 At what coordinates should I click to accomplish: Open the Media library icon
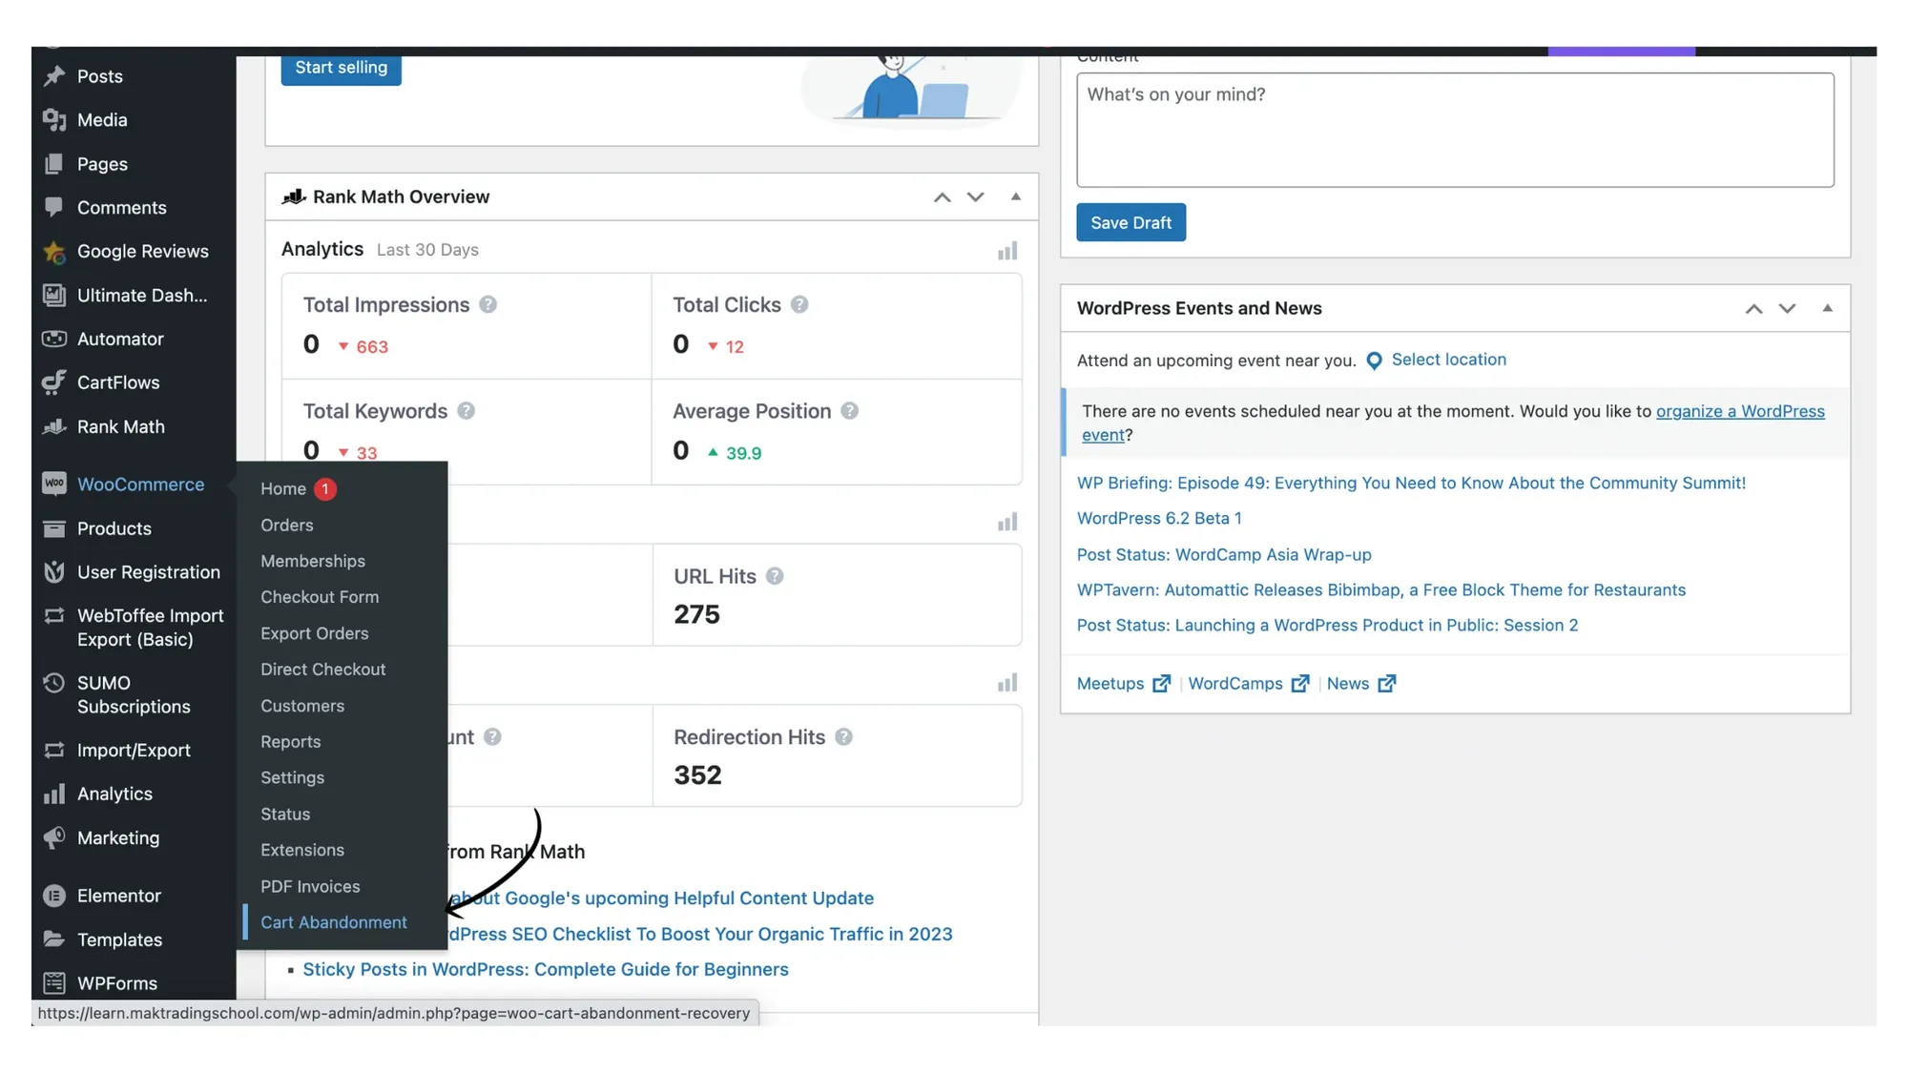pyautogui.click(x=55, y=119)
